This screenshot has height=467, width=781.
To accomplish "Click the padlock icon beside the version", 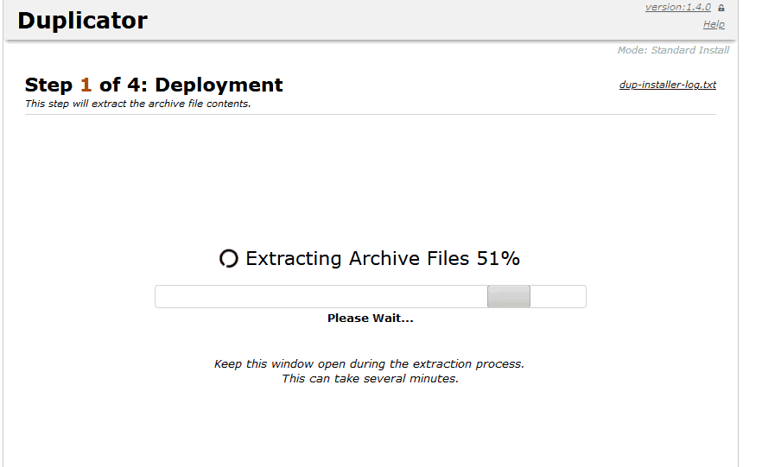I will point(721,8).
